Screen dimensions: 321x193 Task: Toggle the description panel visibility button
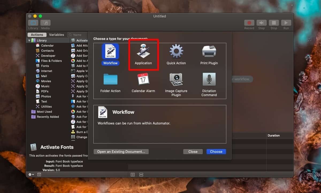coord(39,175)
